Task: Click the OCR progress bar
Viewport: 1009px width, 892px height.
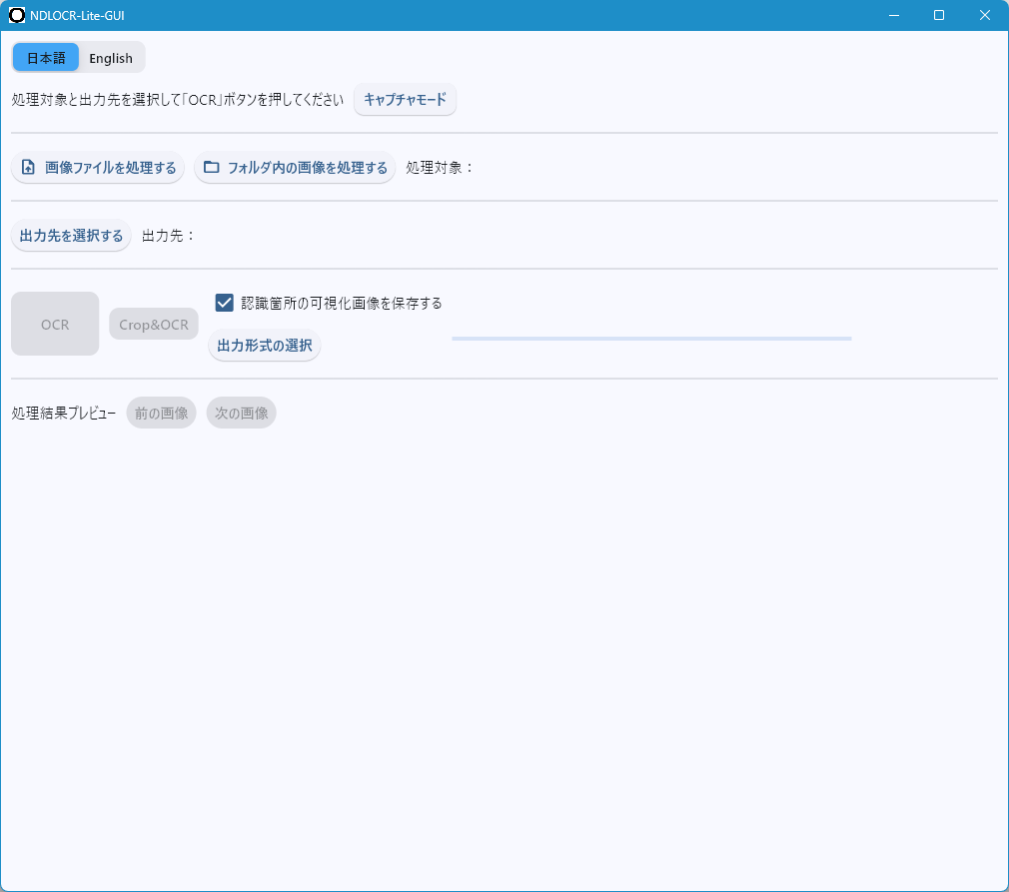Action: click(x=651, y=339)
